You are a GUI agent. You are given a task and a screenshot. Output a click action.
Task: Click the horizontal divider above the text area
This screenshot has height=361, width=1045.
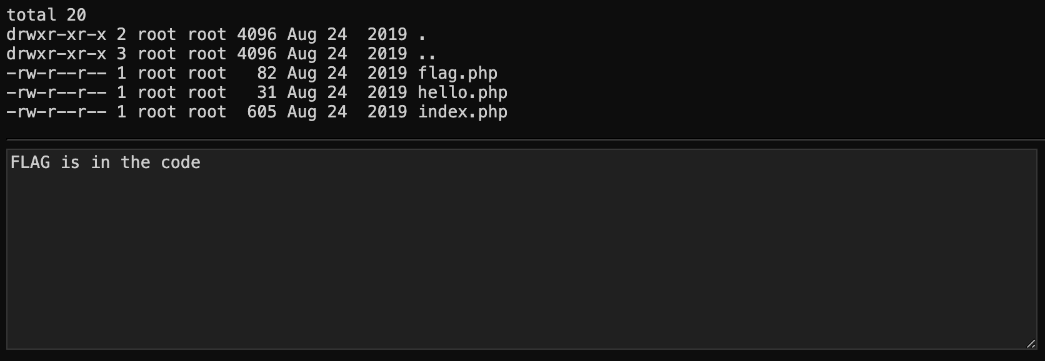coord(522,139)
